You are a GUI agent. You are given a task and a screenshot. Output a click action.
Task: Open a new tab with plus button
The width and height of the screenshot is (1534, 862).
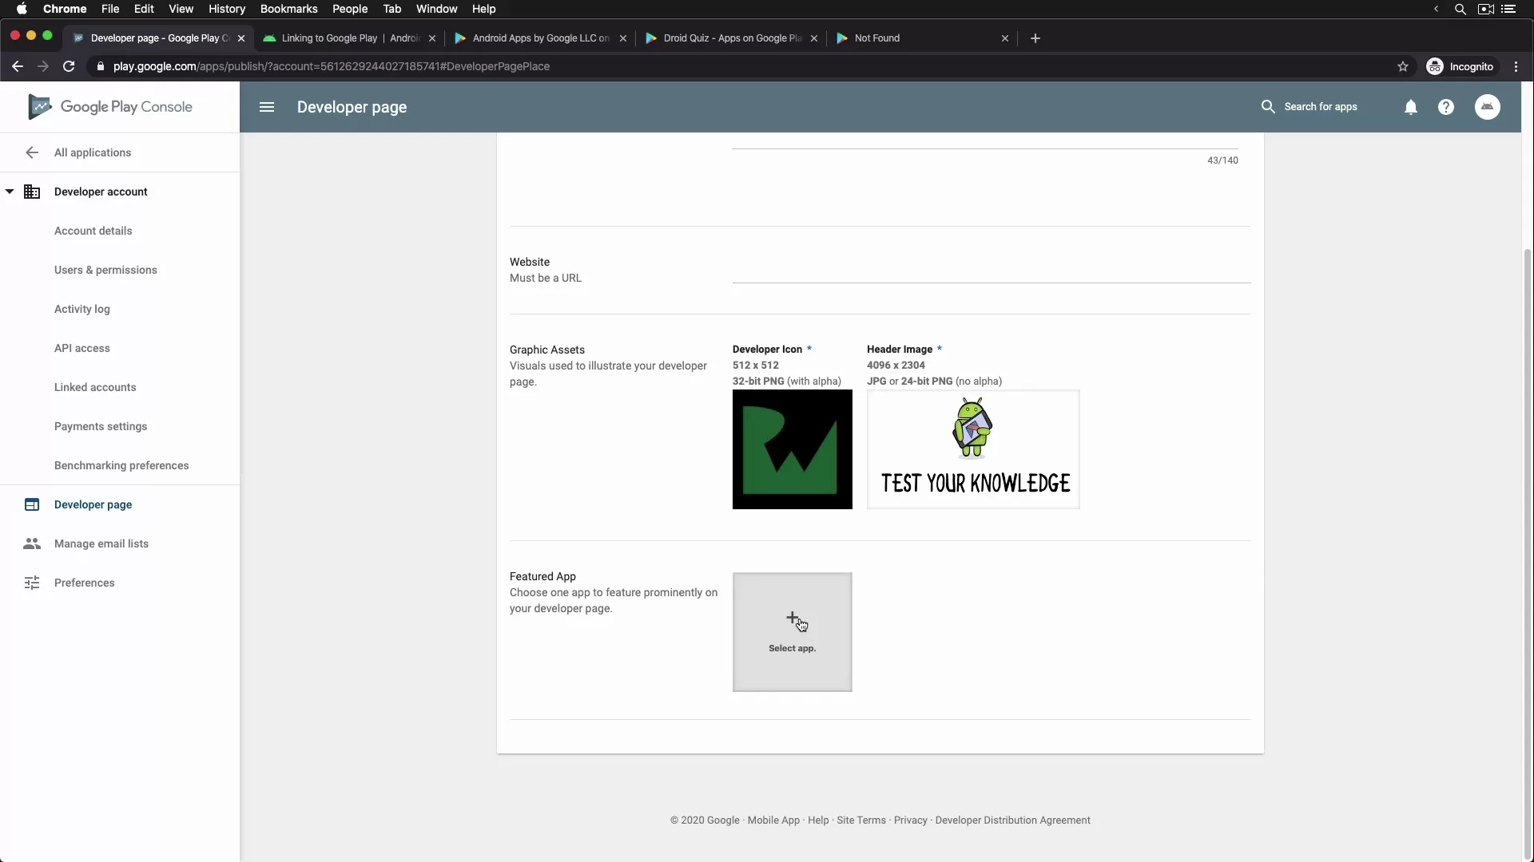(x=1035, y=38)
